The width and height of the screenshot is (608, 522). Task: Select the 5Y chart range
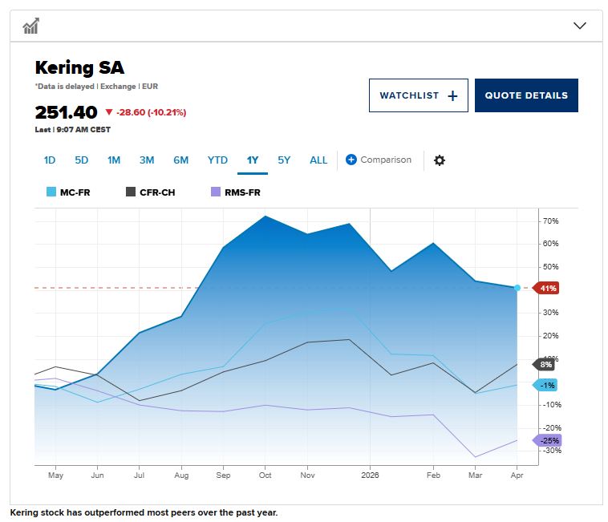pyautogui.click(x=284, y=160)
